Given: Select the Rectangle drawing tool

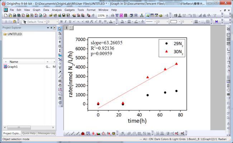Looking at the screenshot, I should pyautogui.click(x=60, y=81).
